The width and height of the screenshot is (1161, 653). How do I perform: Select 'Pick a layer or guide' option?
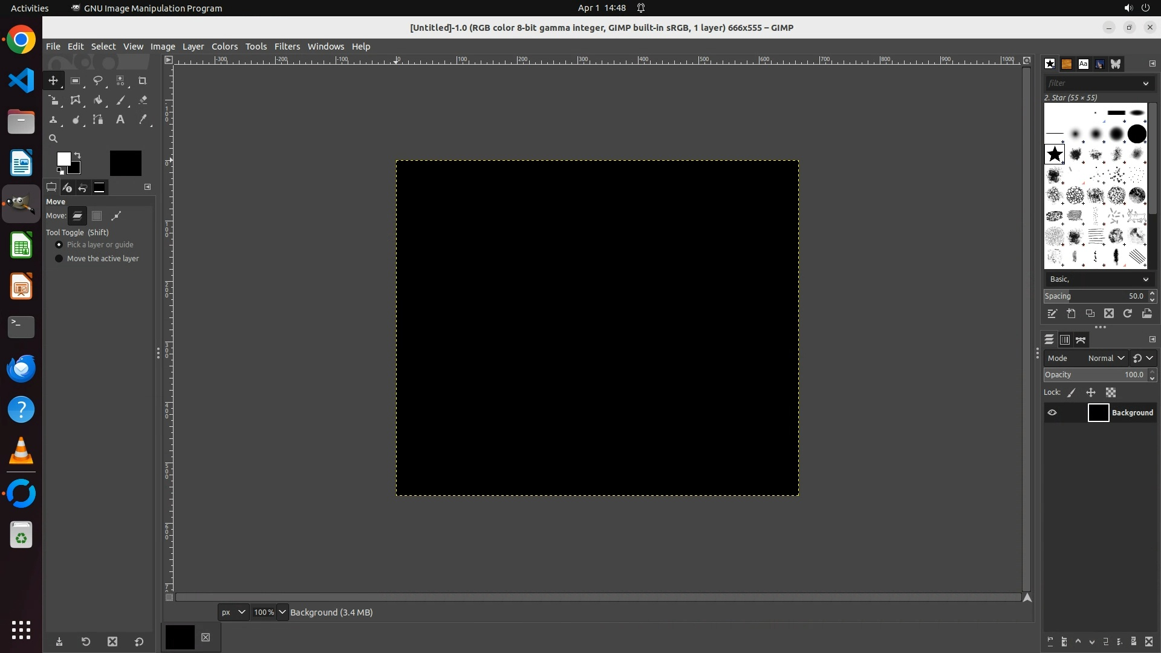click(x=59, y=245)
